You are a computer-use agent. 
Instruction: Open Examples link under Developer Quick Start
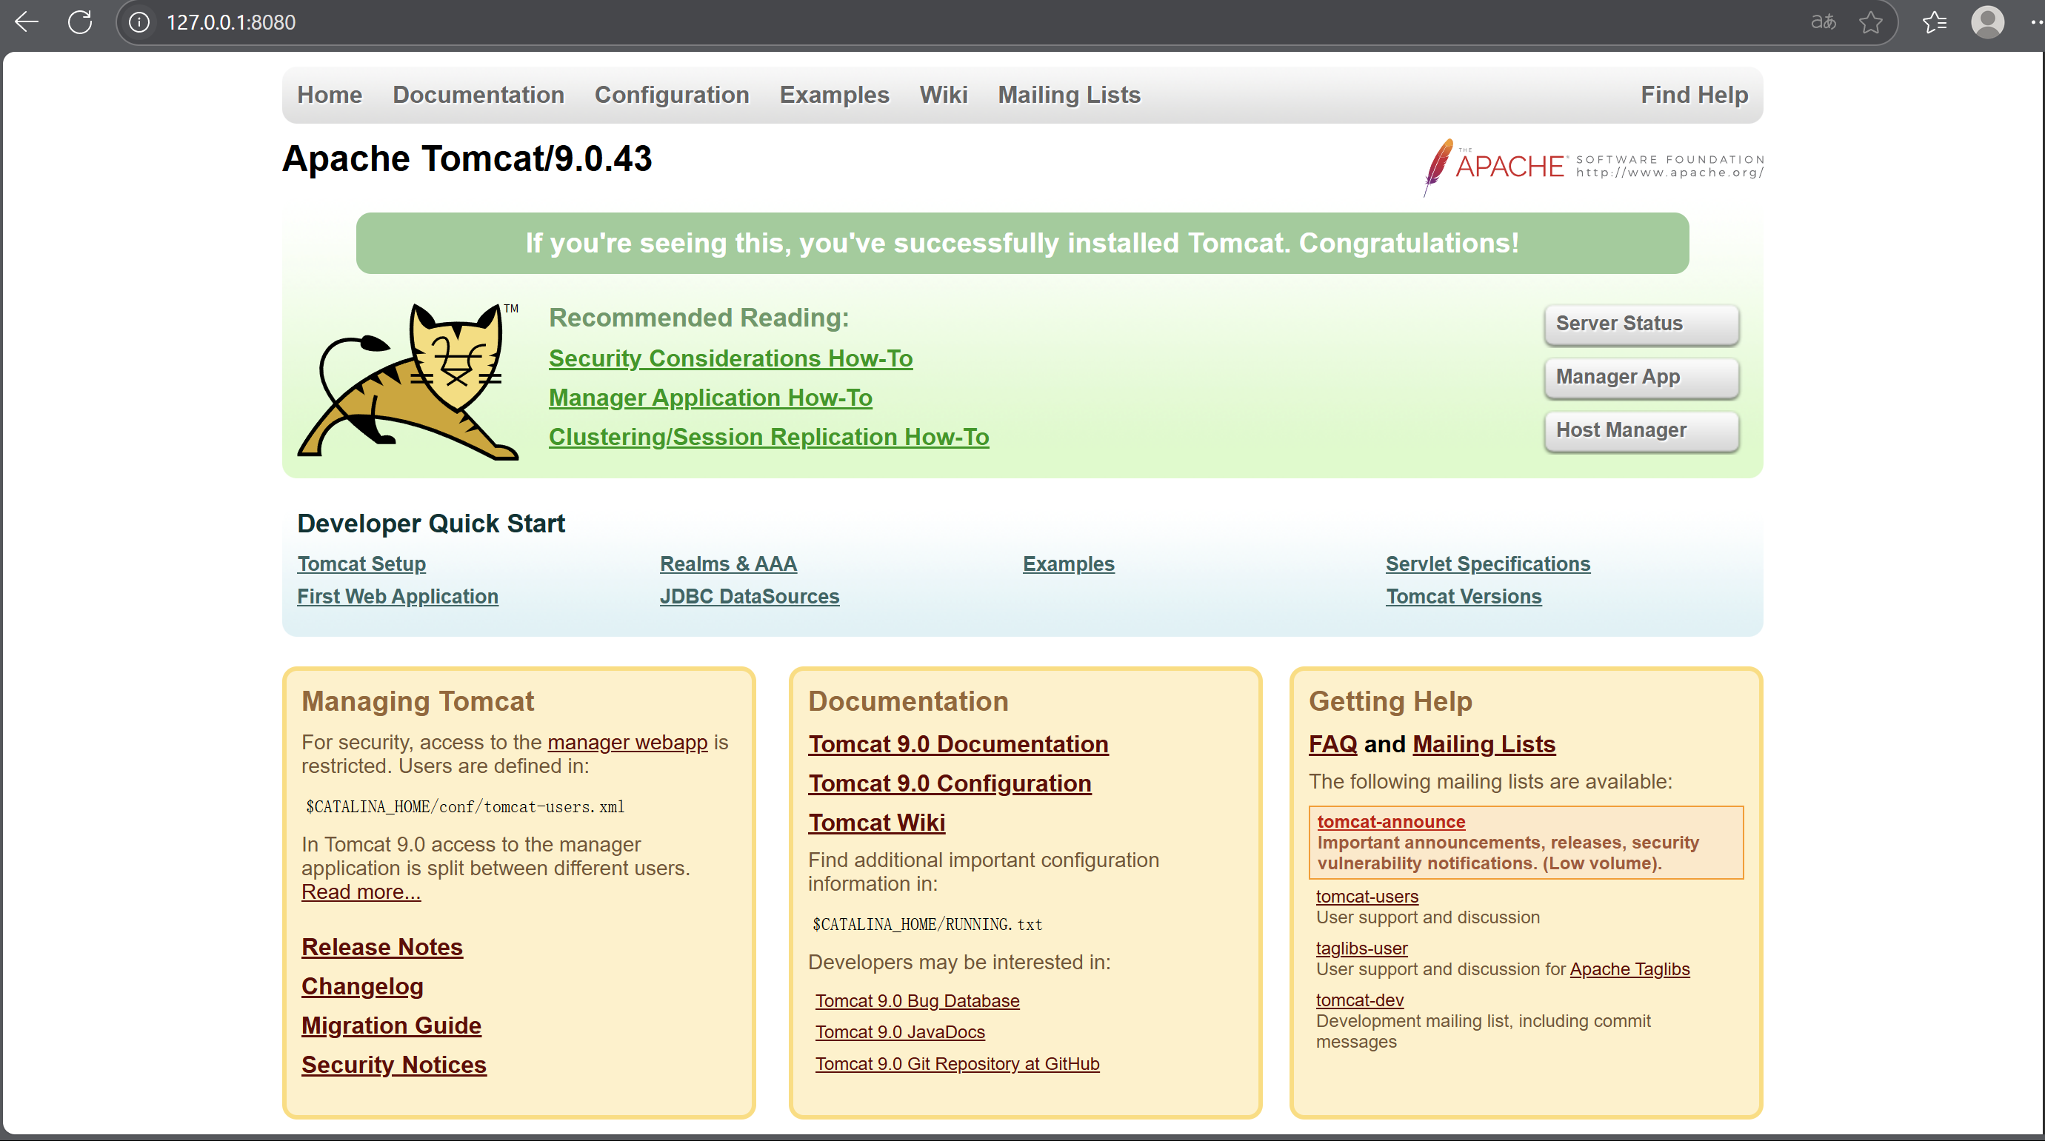coord(1069,564)
